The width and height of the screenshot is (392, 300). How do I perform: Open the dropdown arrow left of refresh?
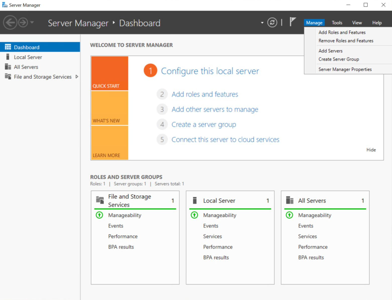pyautogui.click(x=262, y=23)
